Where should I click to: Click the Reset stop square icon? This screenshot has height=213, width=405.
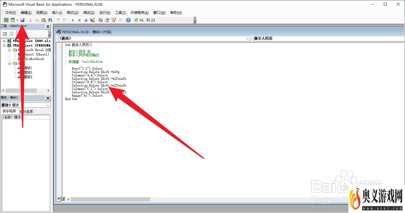coord(86,20)
